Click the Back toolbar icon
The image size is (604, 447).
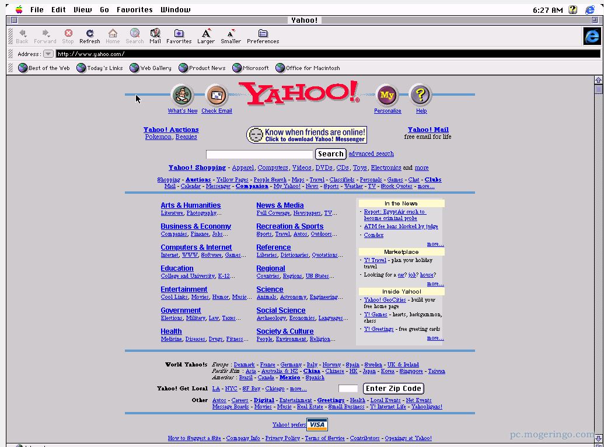coord(22,36)
